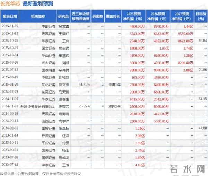Viewport: 208px width, 176px height.
Task: Click the value 2540.00万
Action: pyautogui.click(x=137, y=41)
